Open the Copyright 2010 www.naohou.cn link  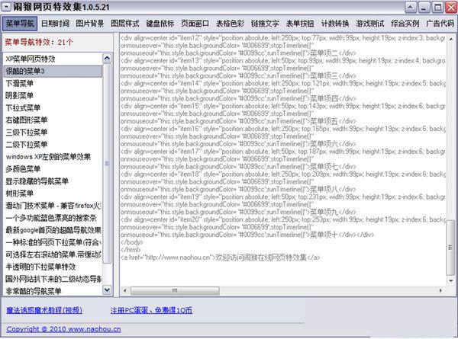point(63,329)
